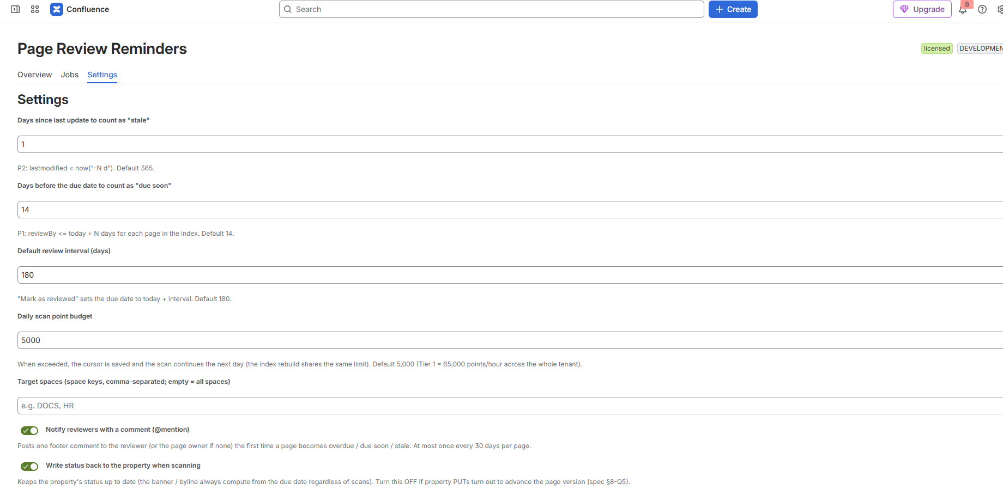Click the Upgrade button
The height and width of the screenshot is (490, 1003).
[922, 9]
